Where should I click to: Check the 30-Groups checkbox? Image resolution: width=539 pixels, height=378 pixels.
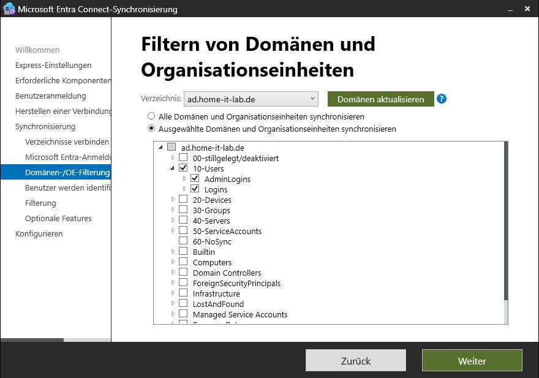[x=183, y=210]
